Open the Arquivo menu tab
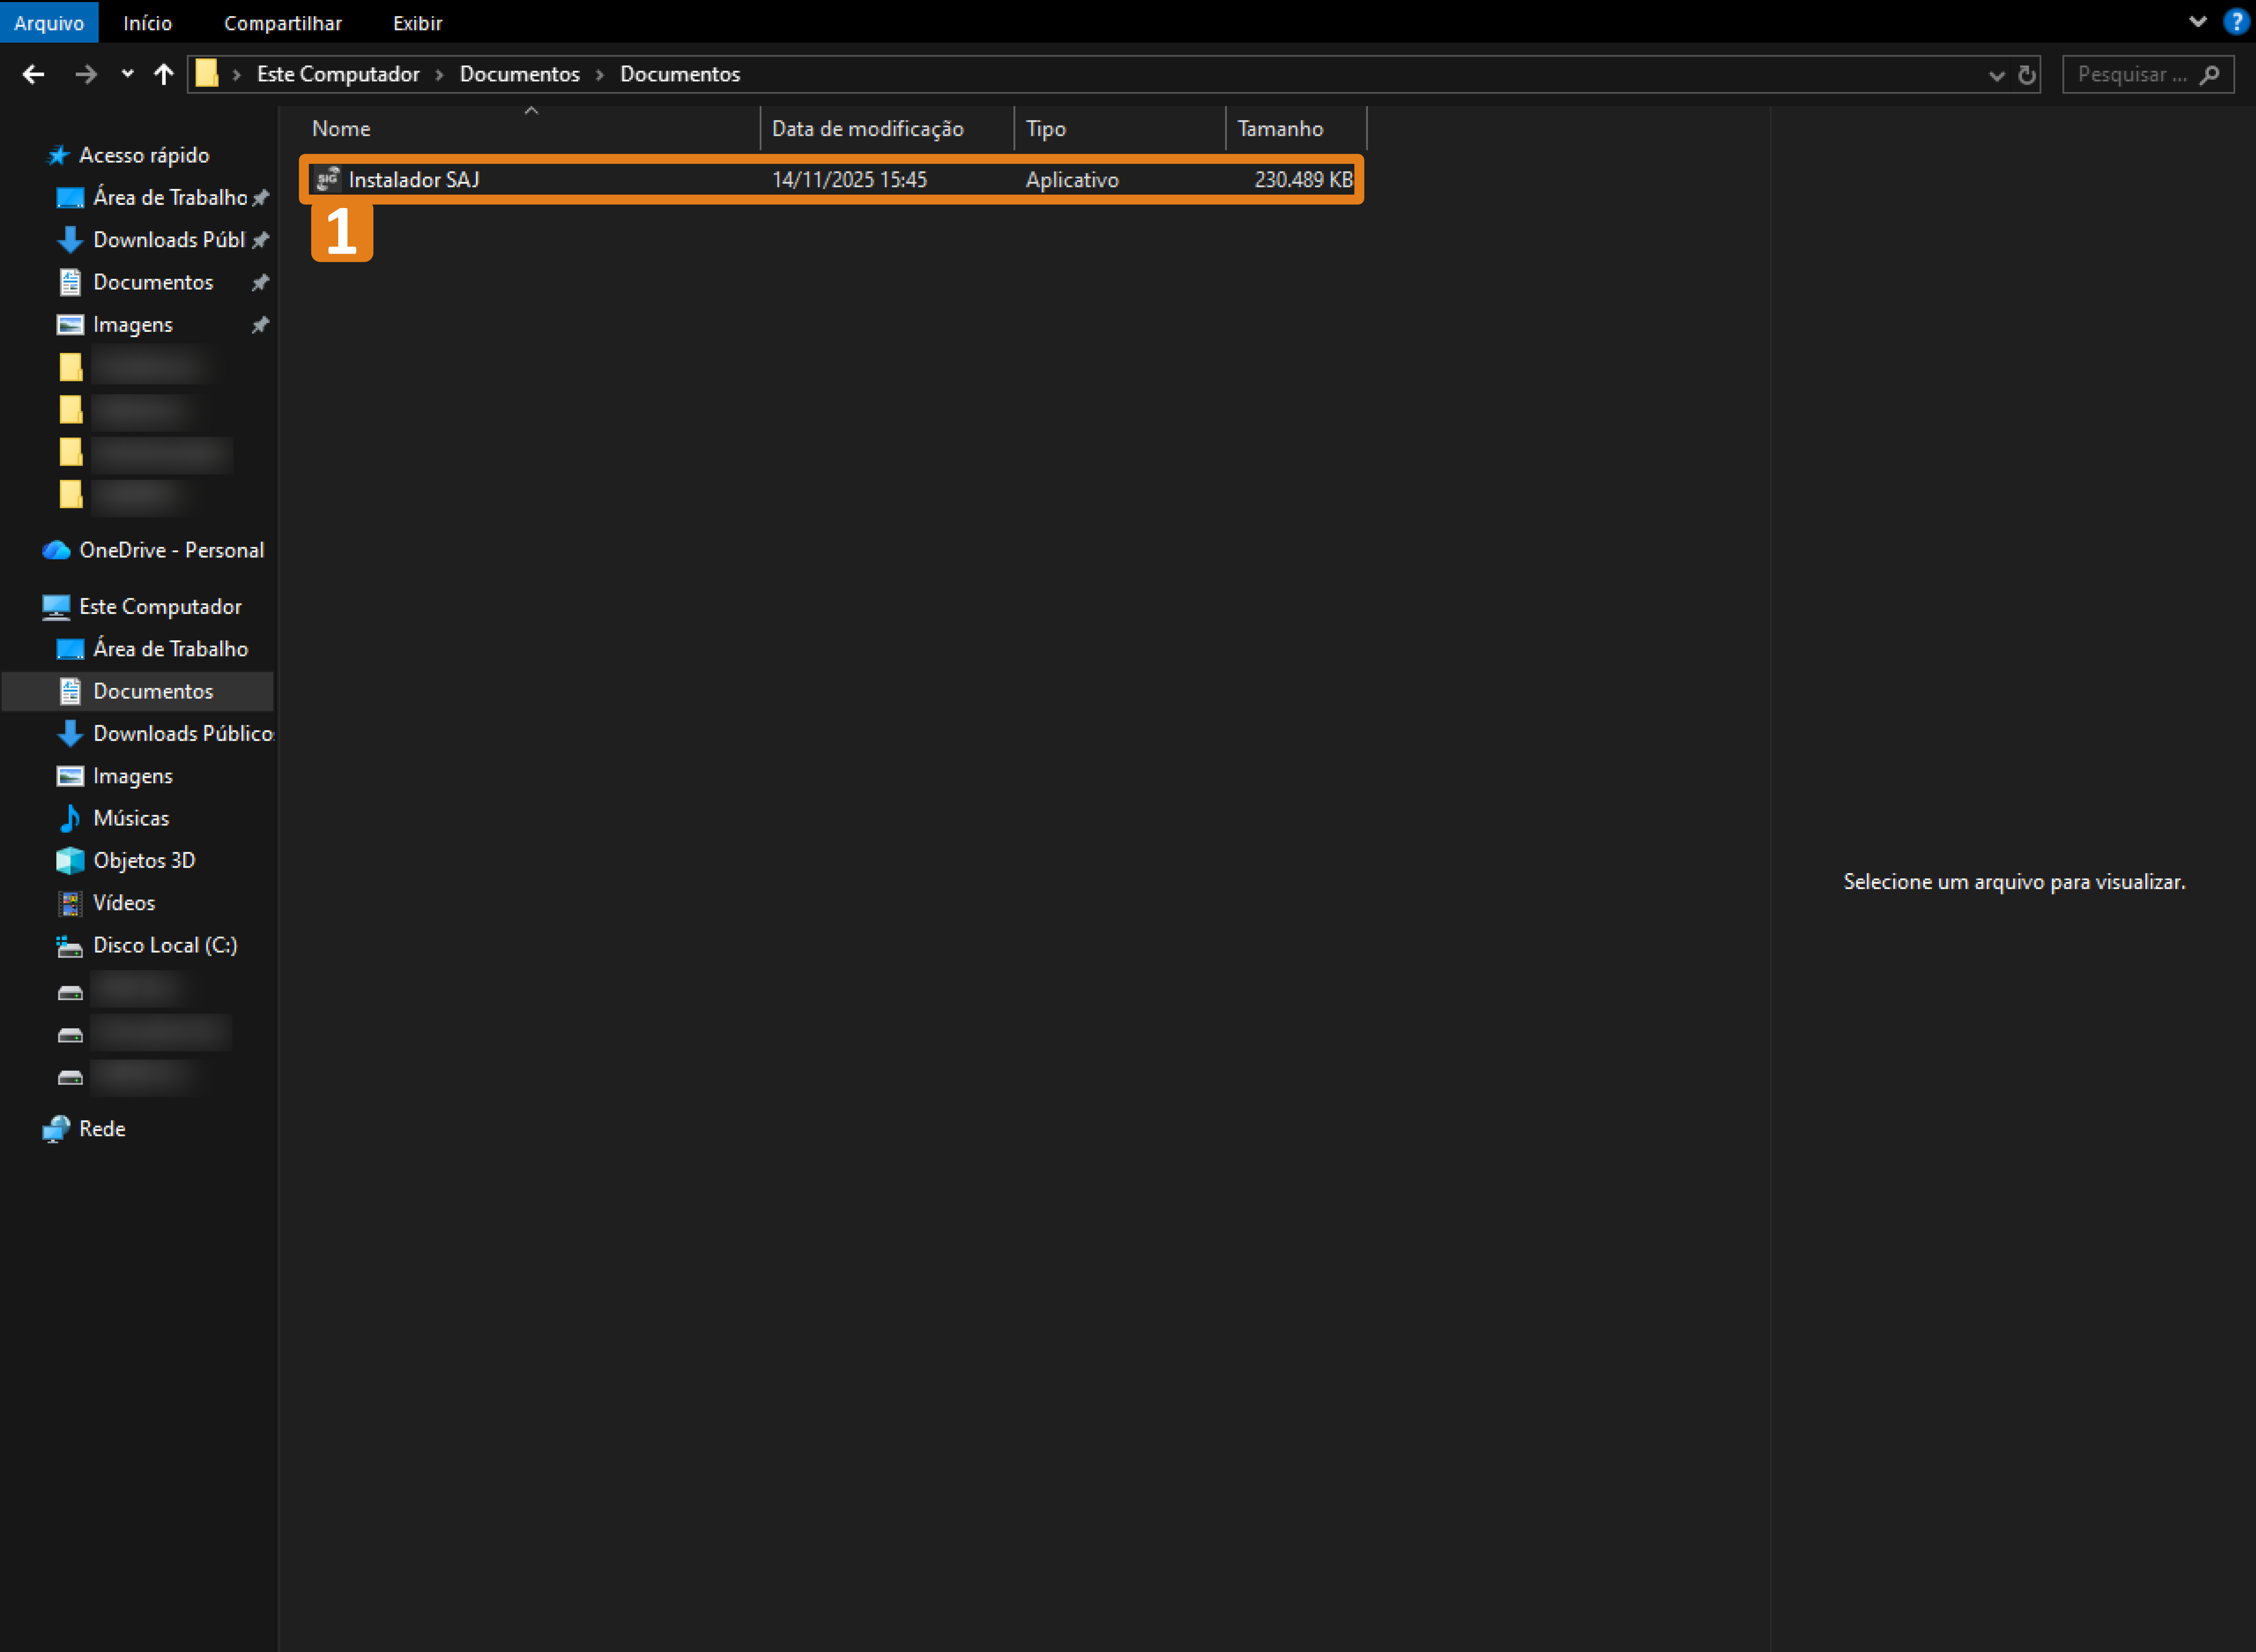Screen dimensions: 2256x1652 (x=49, y=22)
